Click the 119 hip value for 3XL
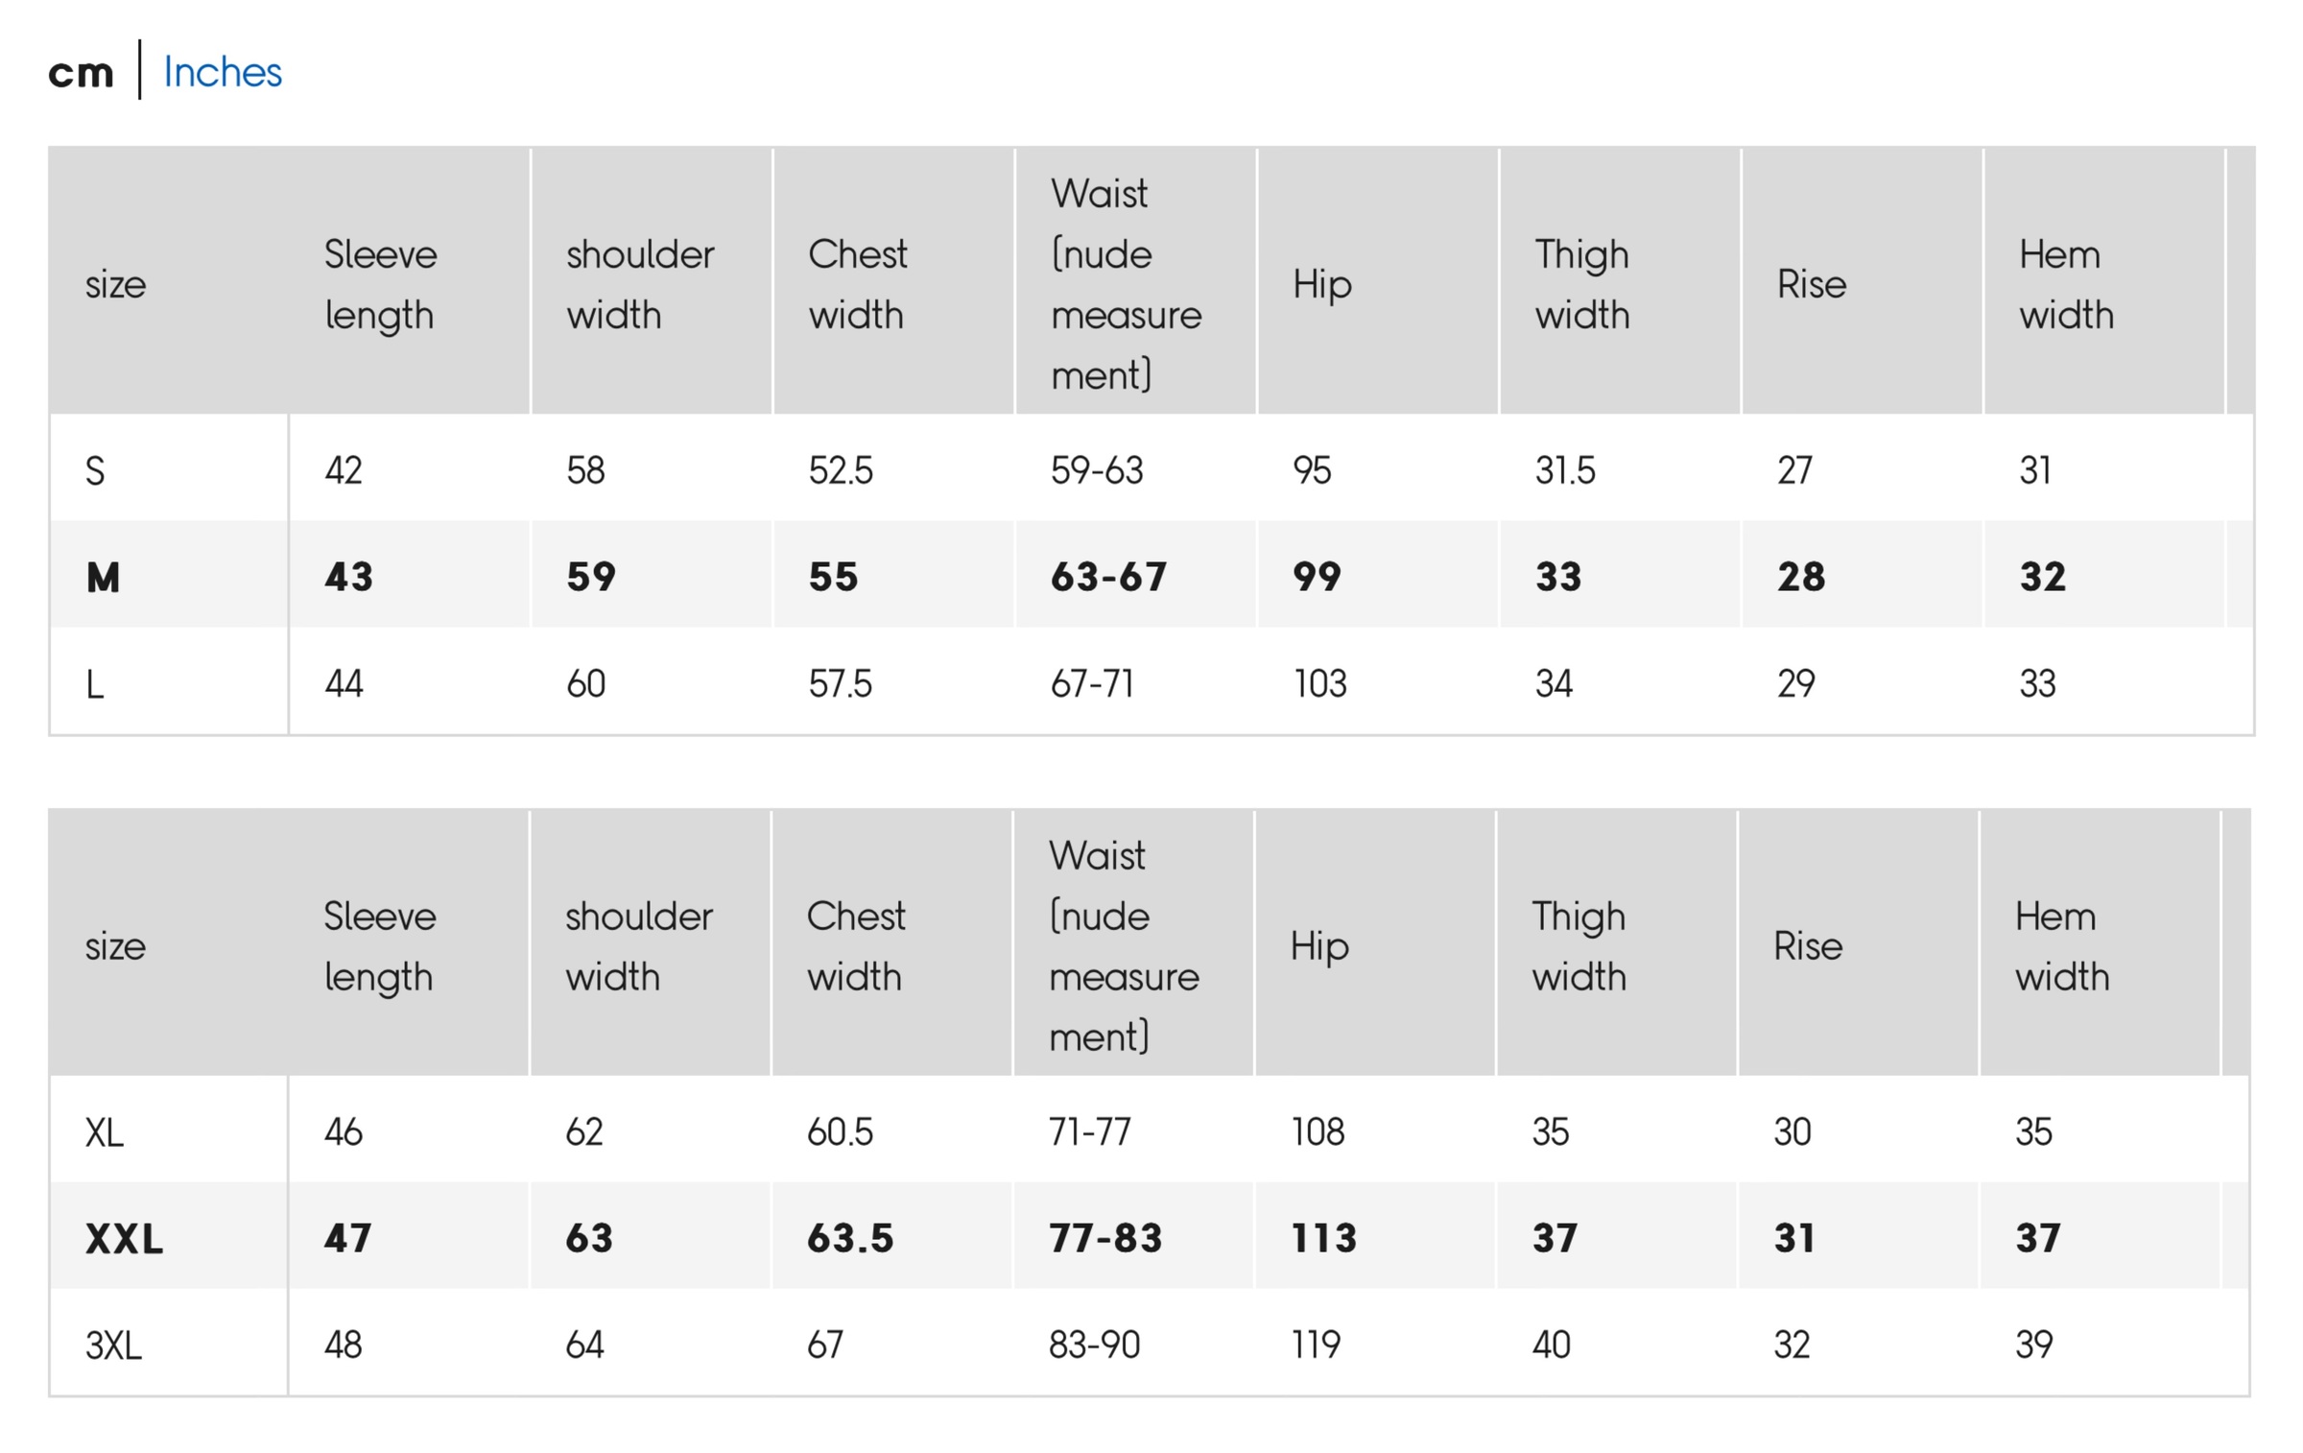2303x1453 pixels. (1315, 1345)
